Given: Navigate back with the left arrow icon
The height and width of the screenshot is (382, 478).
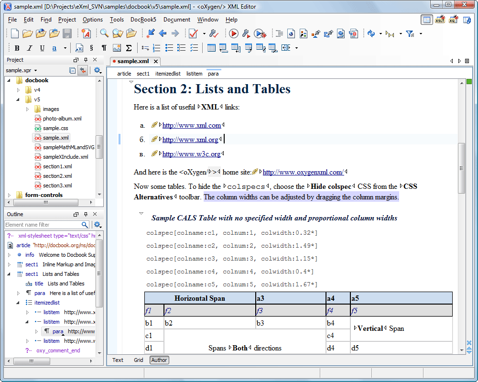Looking at the screenshot, I should pyautogui.click(x=163, y=33).
